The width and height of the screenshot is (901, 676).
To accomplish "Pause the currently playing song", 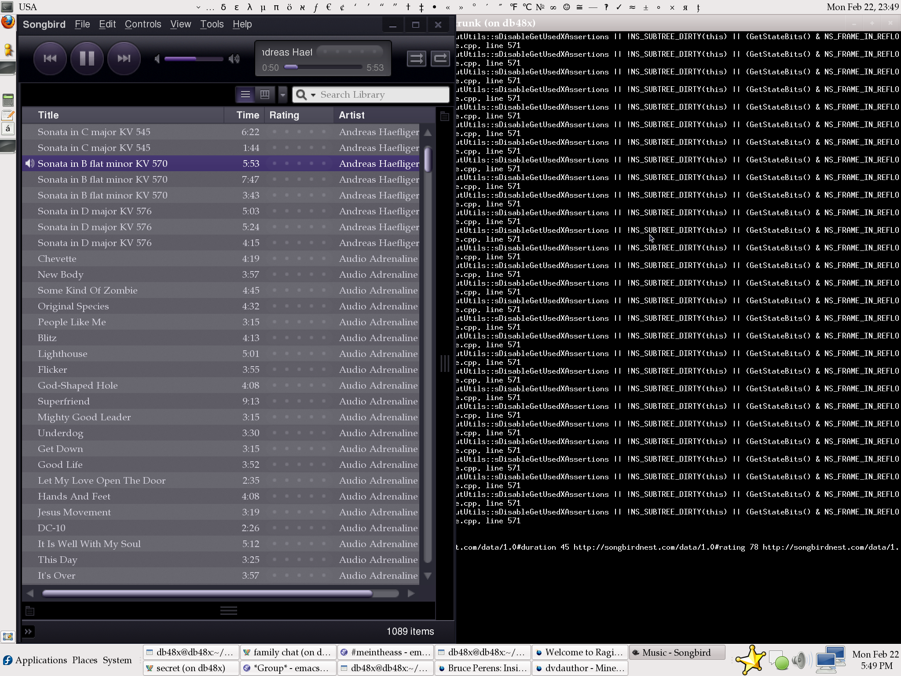I will coord(87,58).
